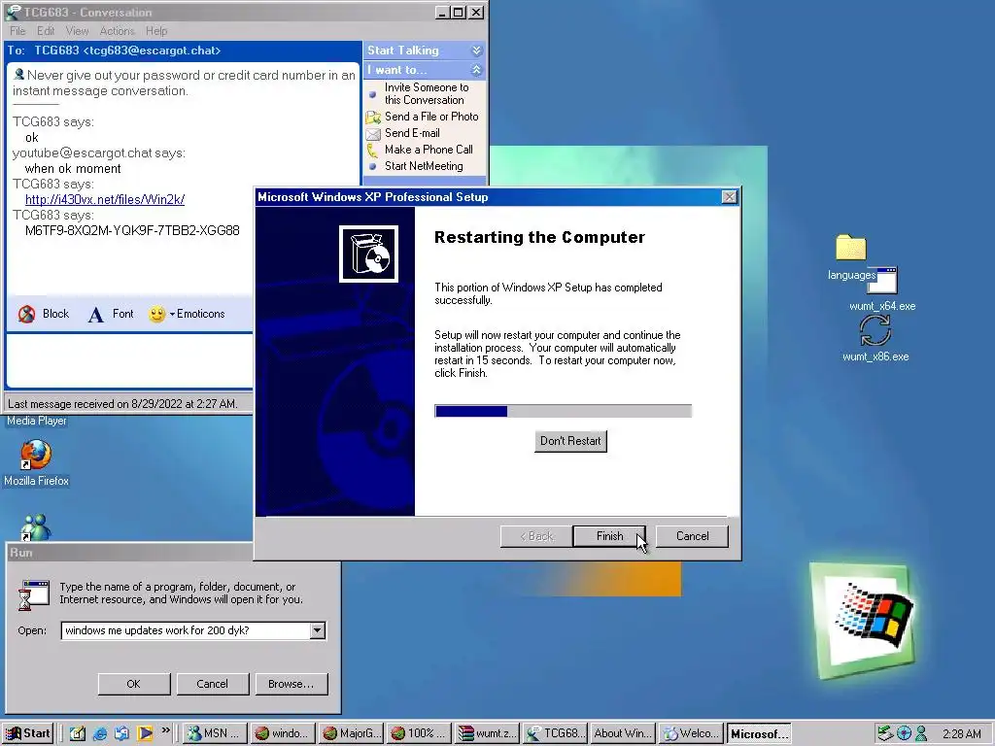Open the Edit menu in Conversation window
This screenshot has width=995, height=746.
pyautogui.click(x=45, y=31)
